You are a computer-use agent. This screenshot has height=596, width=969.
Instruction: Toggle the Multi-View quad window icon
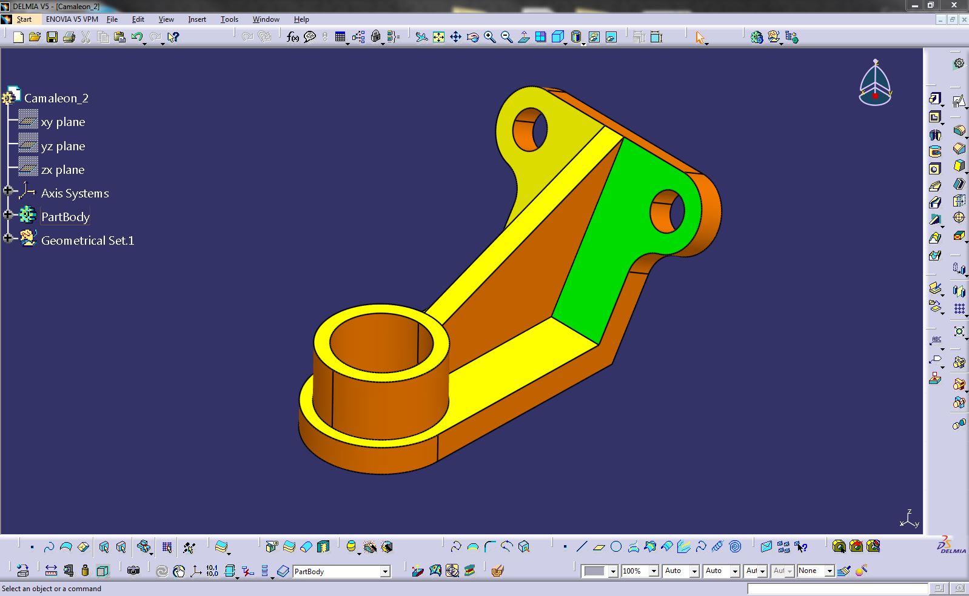pos(540,38)
